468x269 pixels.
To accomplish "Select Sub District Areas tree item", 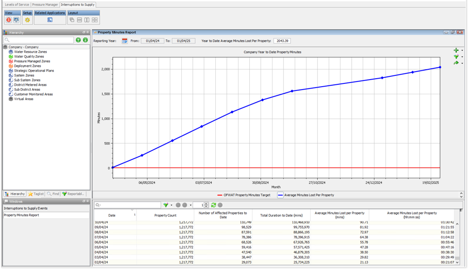I will [x=27, y=90].
